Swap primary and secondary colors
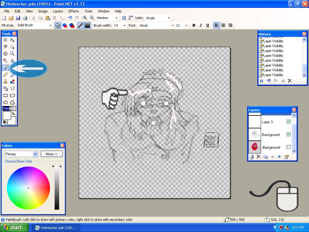 click(13, 114)
